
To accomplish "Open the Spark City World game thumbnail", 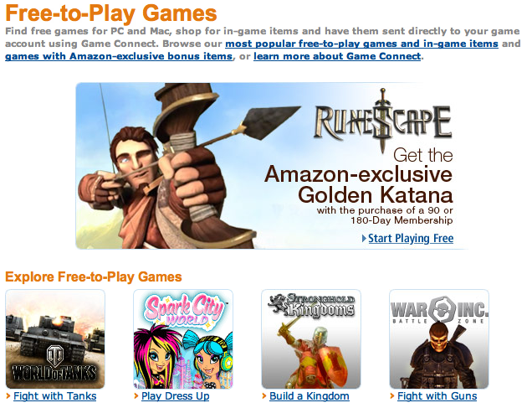I will point(183,339).
